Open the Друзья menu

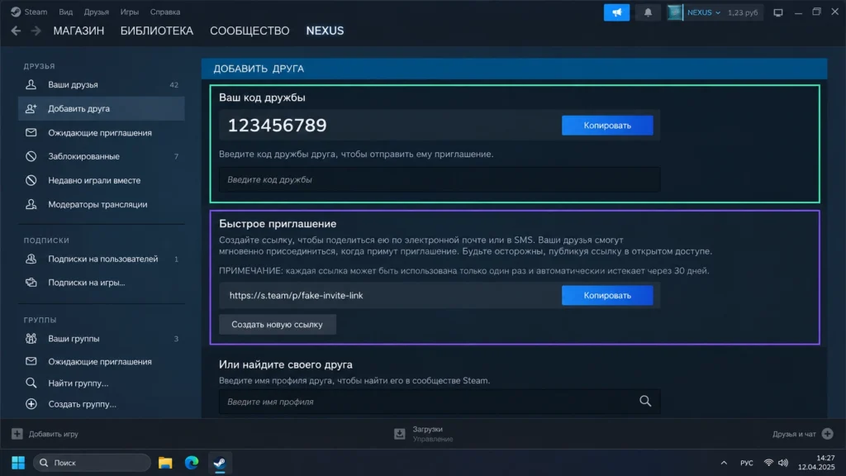point(96,12)
